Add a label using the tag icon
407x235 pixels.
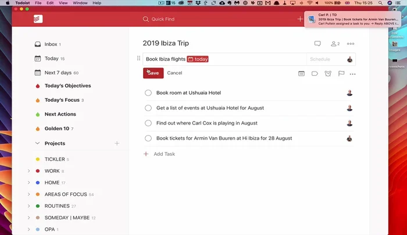(x=315, y=74)
